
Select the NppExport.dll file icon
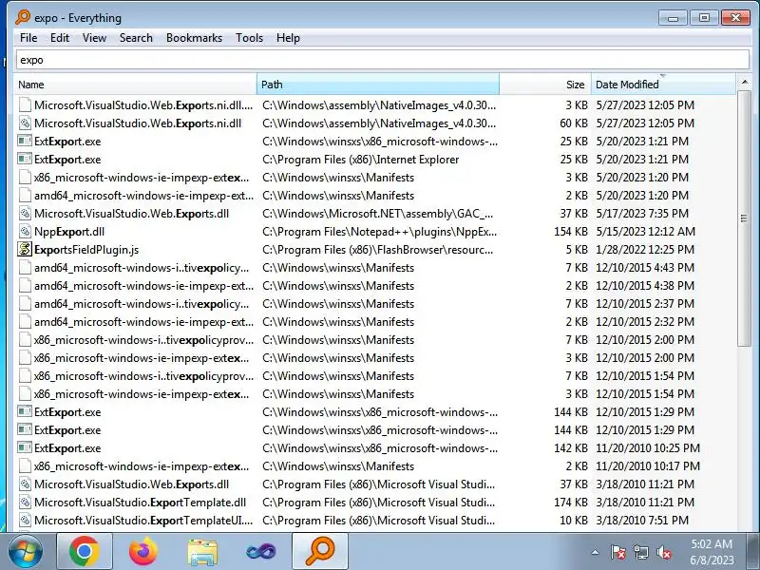tap(25, 231)
